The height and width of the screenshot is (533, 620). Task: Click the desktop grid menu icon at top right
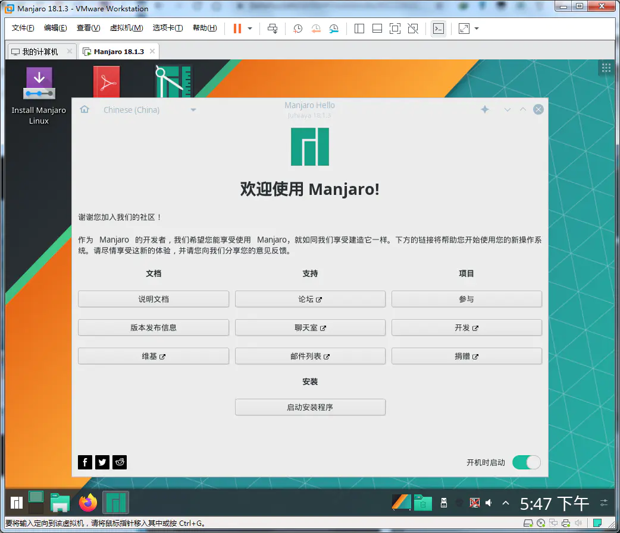coord(606,68)
